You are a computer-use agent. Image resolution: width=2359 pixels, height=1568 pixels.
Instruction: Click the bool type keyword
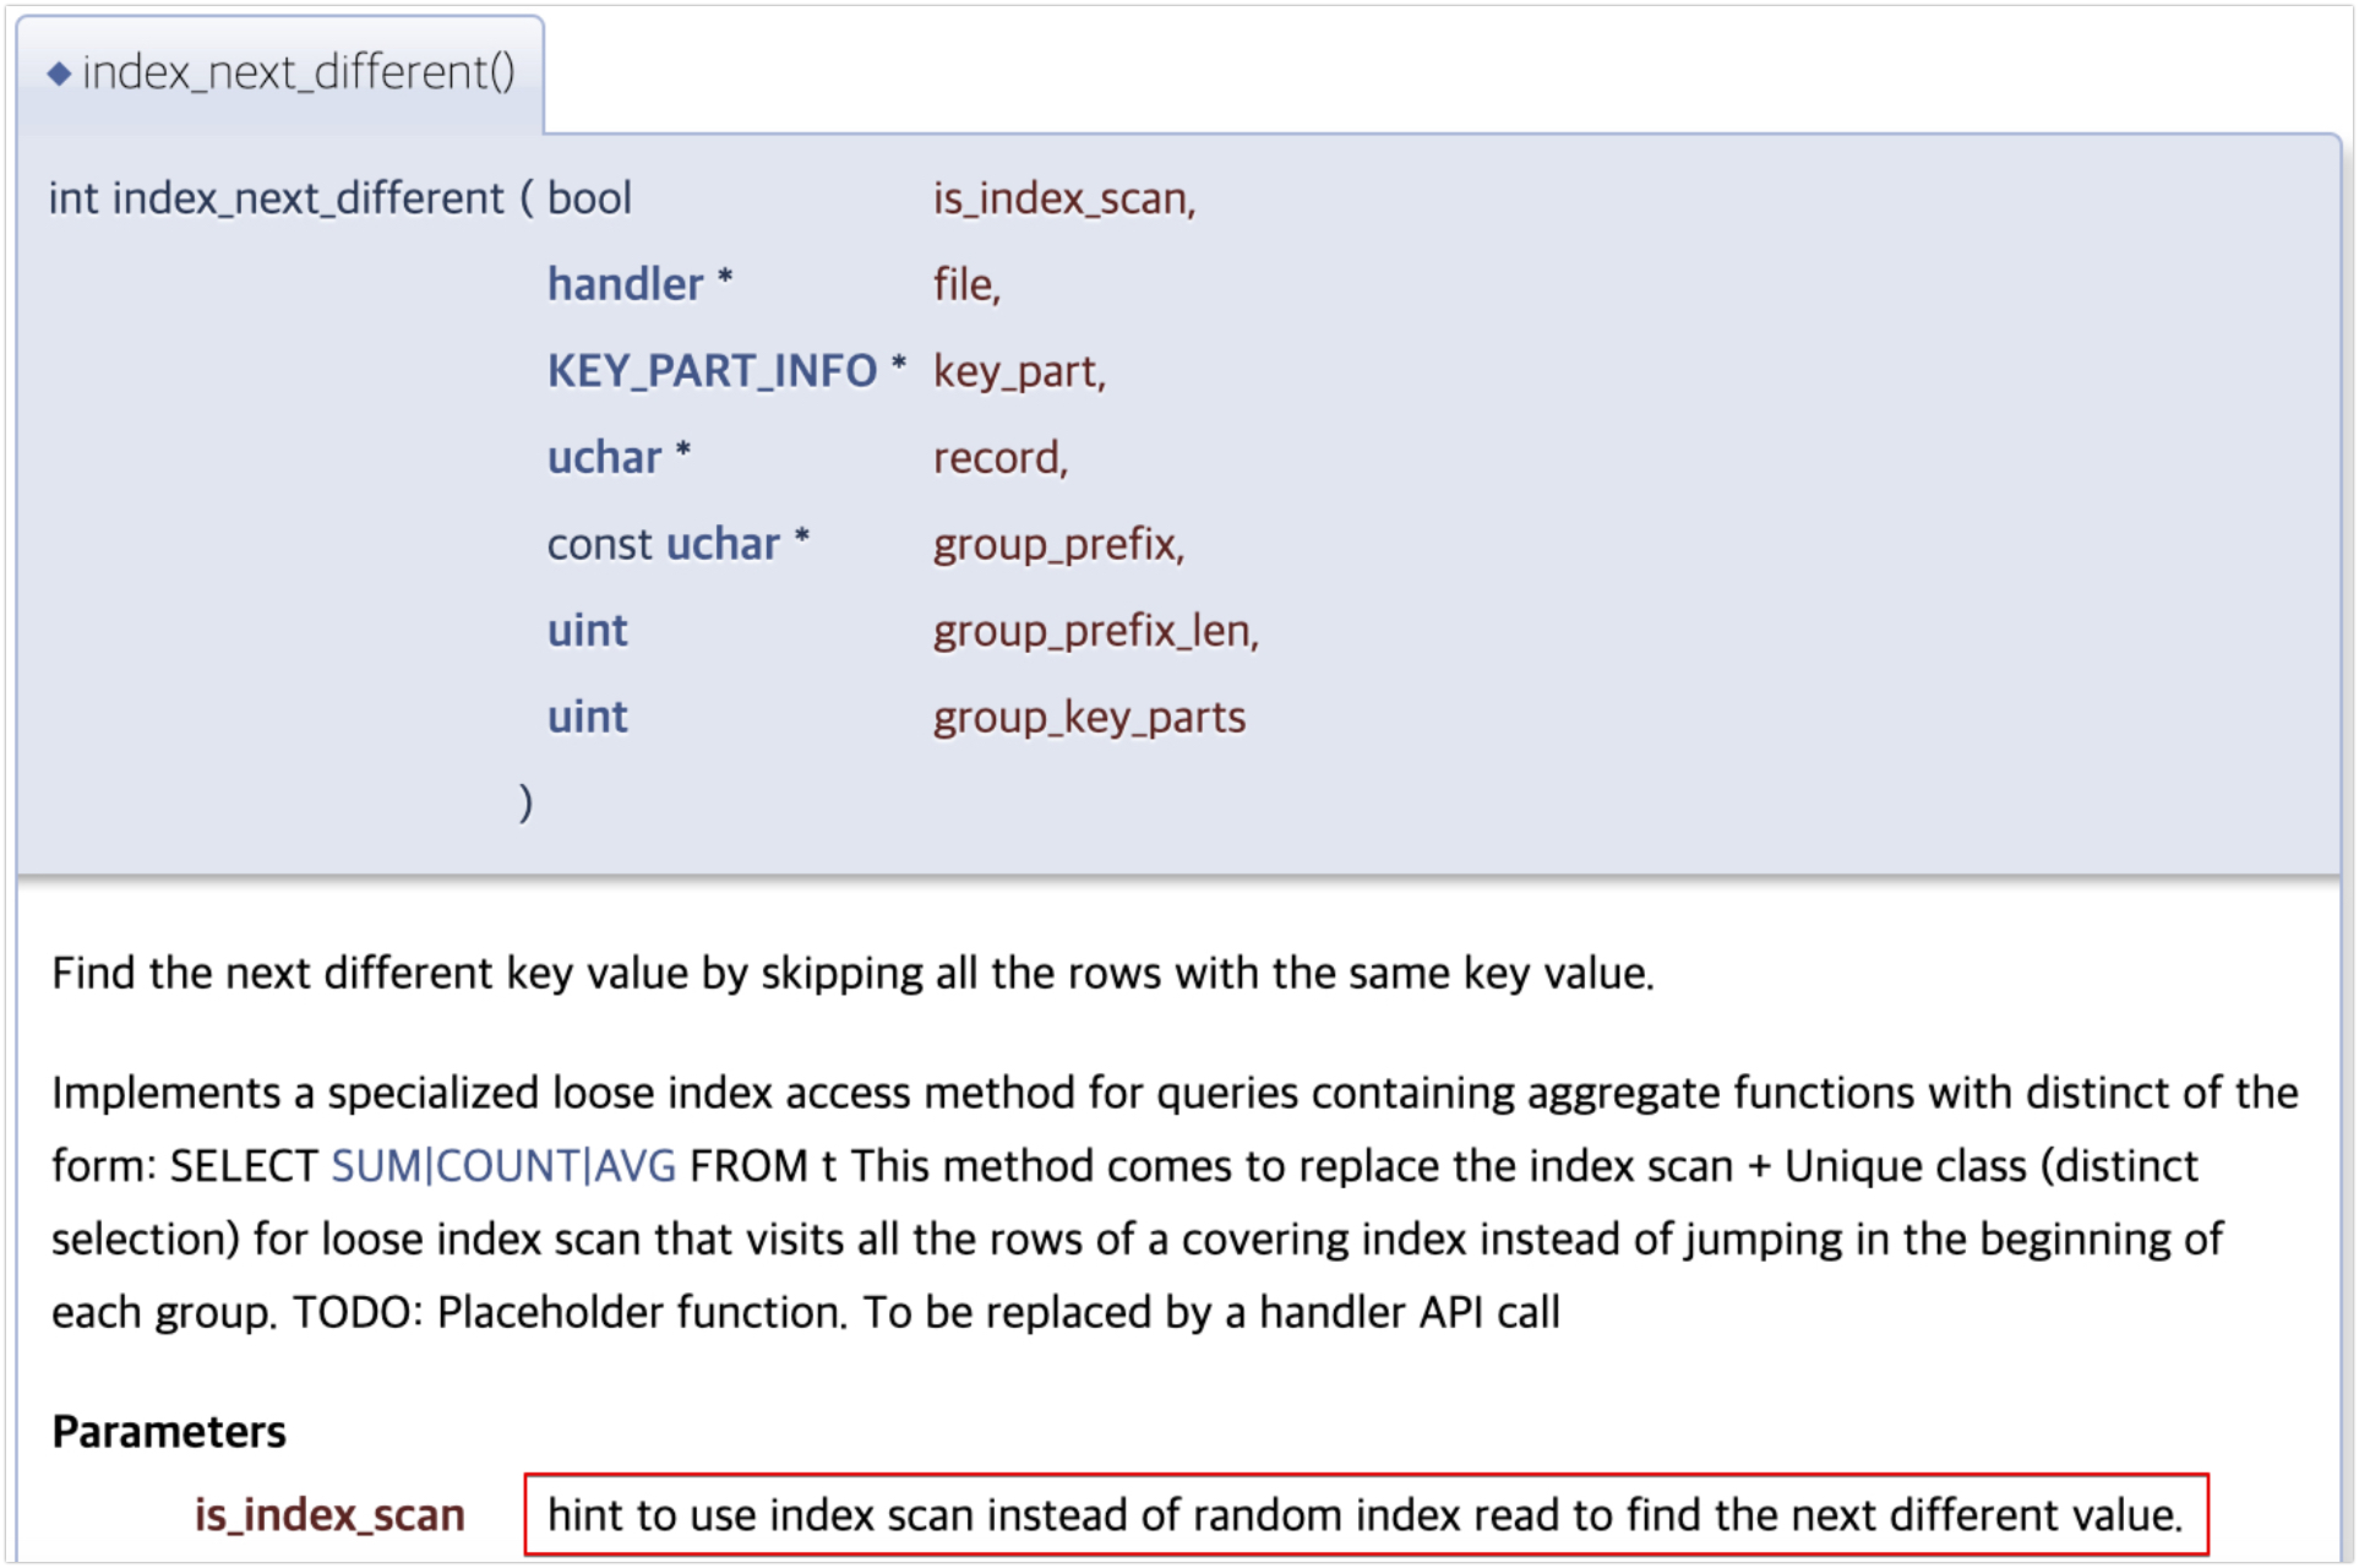pyautogui.click(x=589, y=198)
